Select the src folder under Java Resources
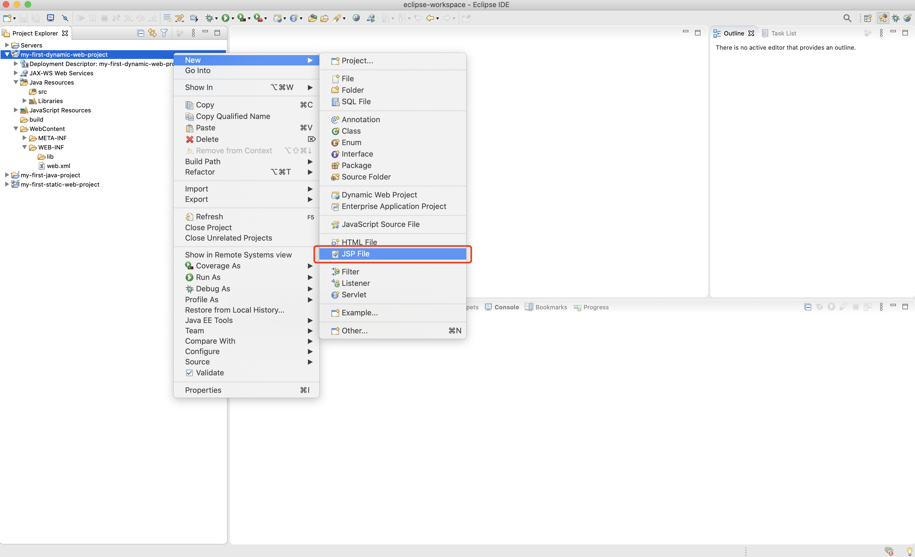The width and height of the screenshot is (915, 557). point(42,91)
